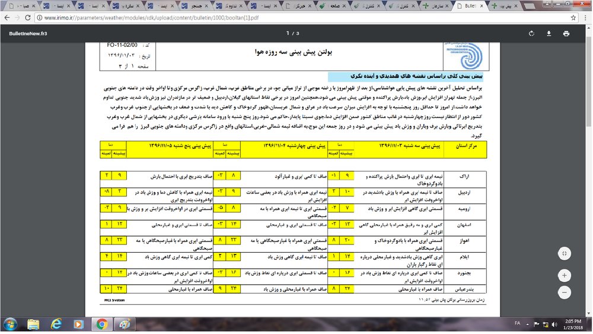
Task: Switch the FA input language indicator
Action: click(517, 323)
